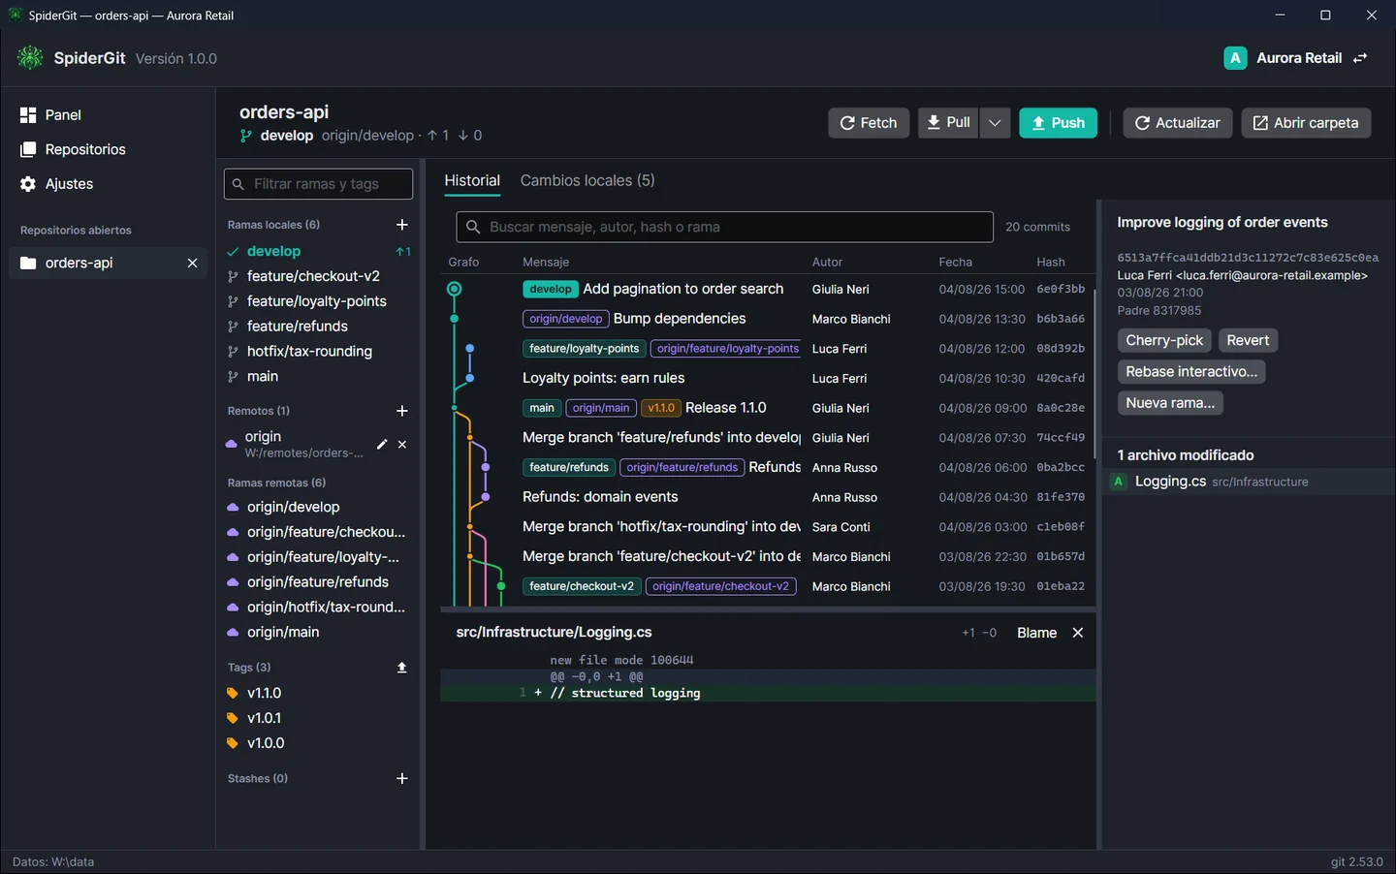Click the Cherry-pick button

[x=1163, y=340]
